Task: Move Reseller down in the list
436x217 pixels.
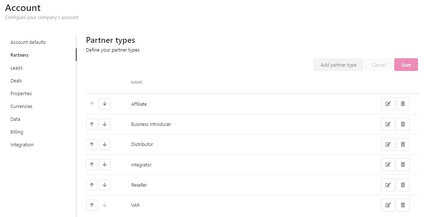Action: (x=104, y=185)
